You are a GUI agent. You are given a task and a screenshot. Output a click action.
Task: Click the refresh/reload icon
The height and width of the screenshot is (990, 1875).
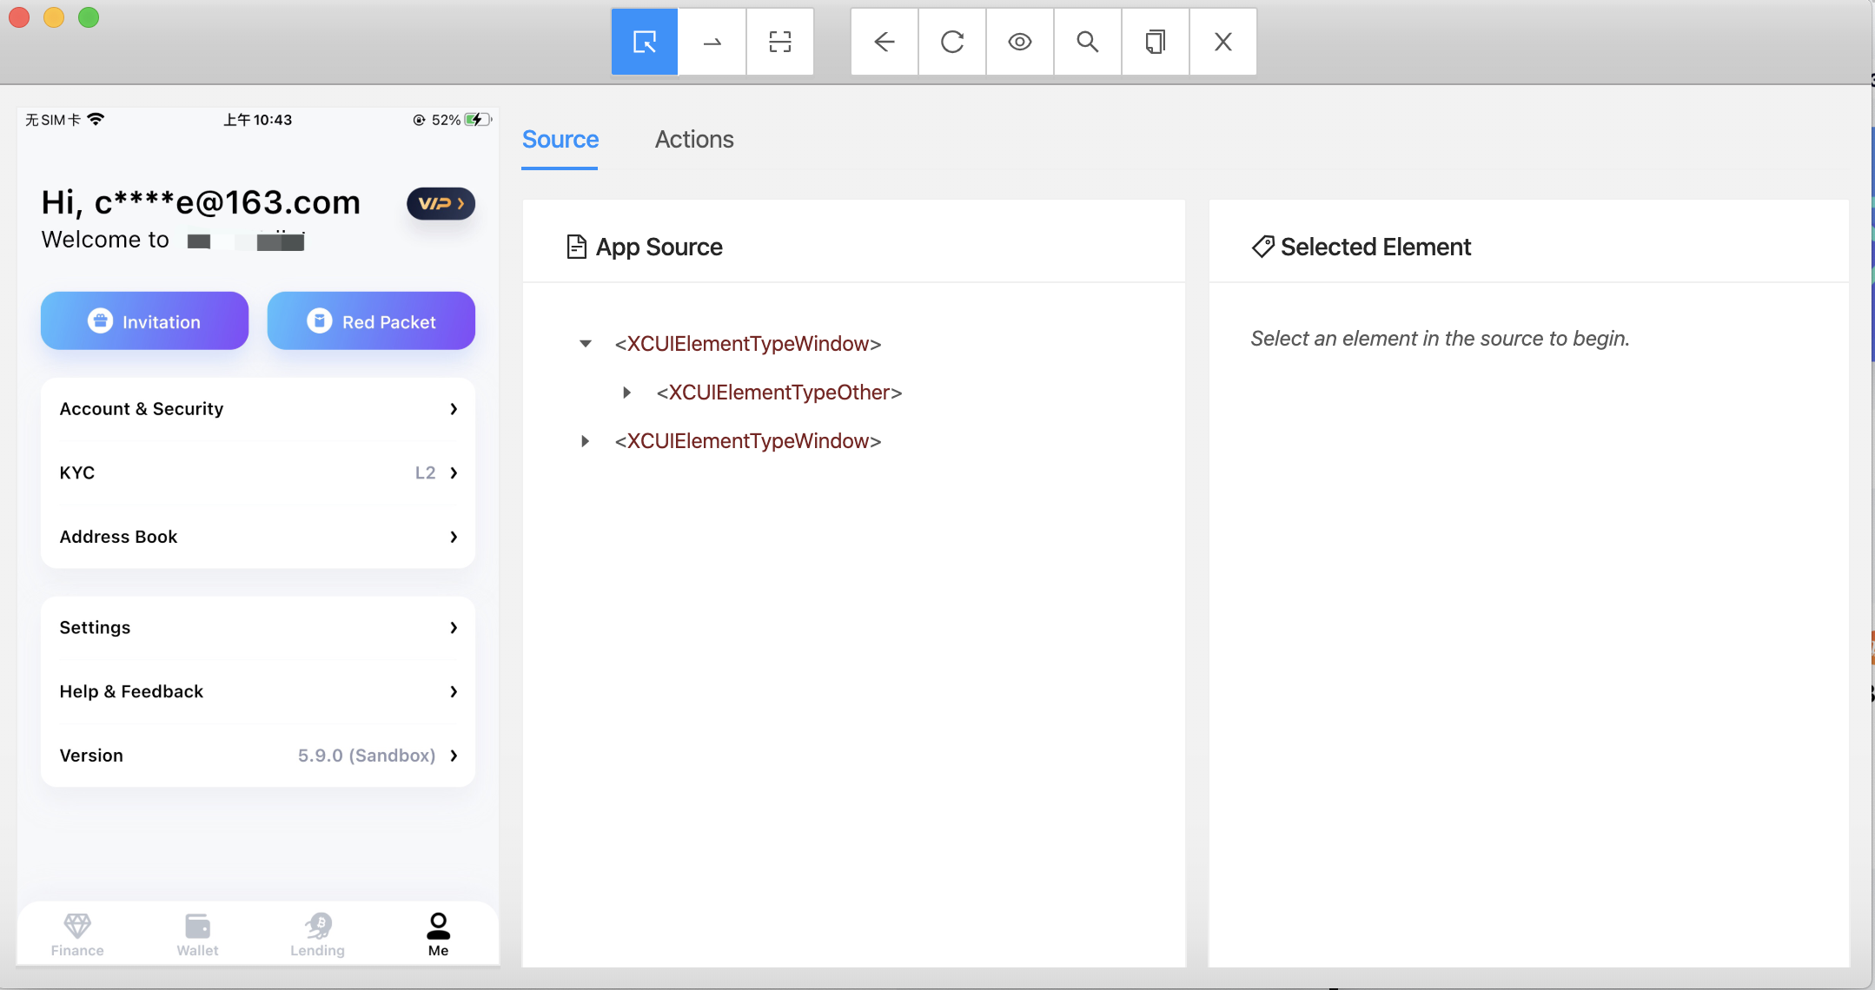pyautogui.click(x=951, y=41)
